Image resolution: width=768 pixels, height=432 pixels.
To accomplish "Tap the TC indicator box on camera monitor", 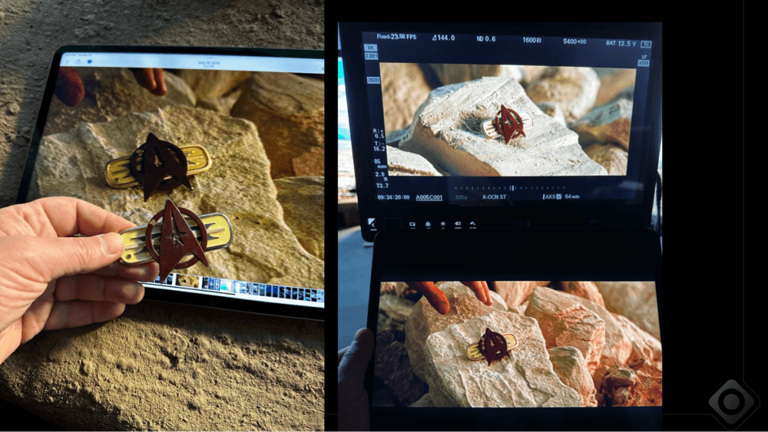I will click(646, 45).
